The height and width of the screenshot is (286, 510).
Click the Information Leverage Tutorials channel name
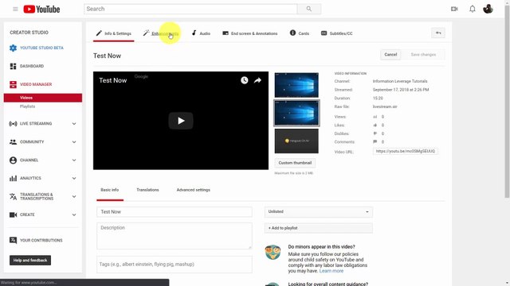coord(400,81)
